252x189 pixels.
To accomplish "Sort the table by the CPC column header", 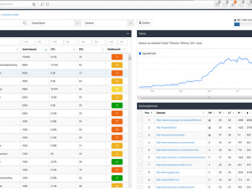I will (53, 49).
